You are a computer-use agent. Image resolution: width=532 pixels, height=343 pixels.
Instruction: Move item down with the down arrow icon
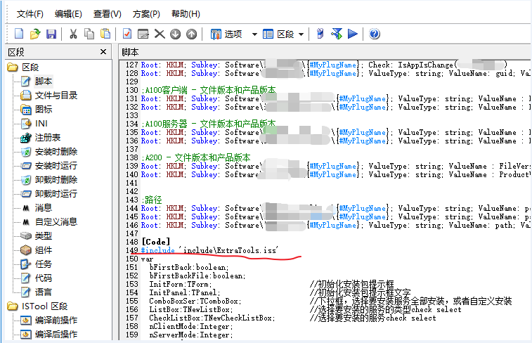(176, 34)
